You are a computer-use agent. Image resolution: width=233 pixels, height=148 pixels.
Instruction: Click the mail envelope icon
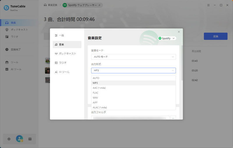pos(30,139)
